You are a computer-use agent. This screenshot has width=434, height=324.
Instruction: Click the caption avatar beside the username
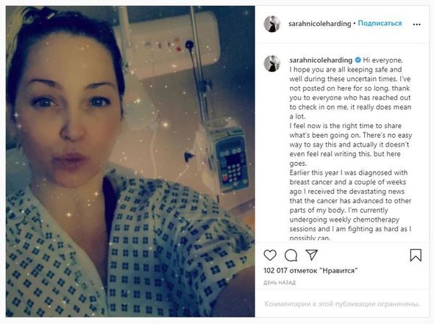(x=272, y=63)
